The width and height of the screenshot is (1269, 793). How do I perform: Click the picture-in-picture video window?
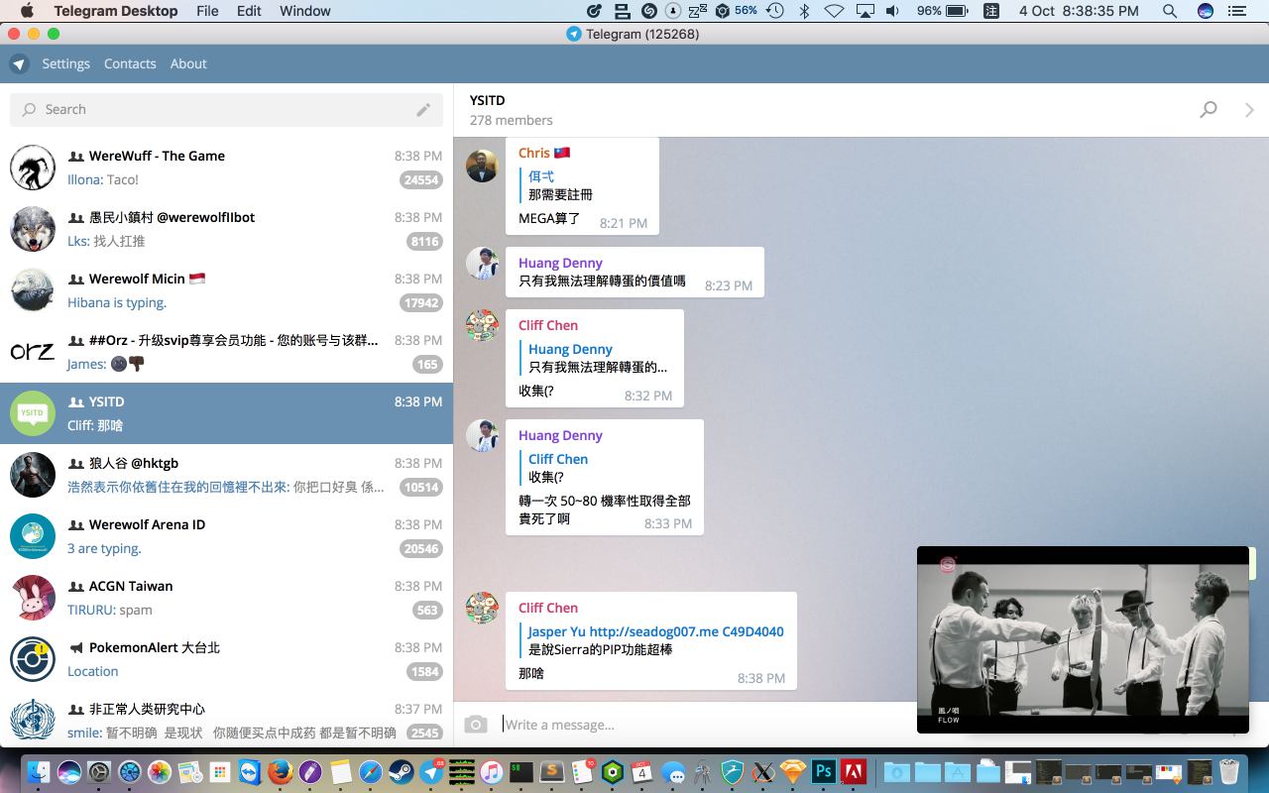pos(1083,639)
